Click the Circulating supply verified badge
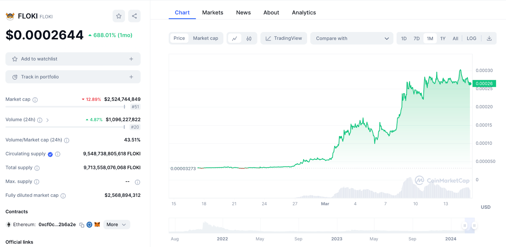The width and height of the screenshot is (506, 247). pyautogui.click(x=50, y=154)
